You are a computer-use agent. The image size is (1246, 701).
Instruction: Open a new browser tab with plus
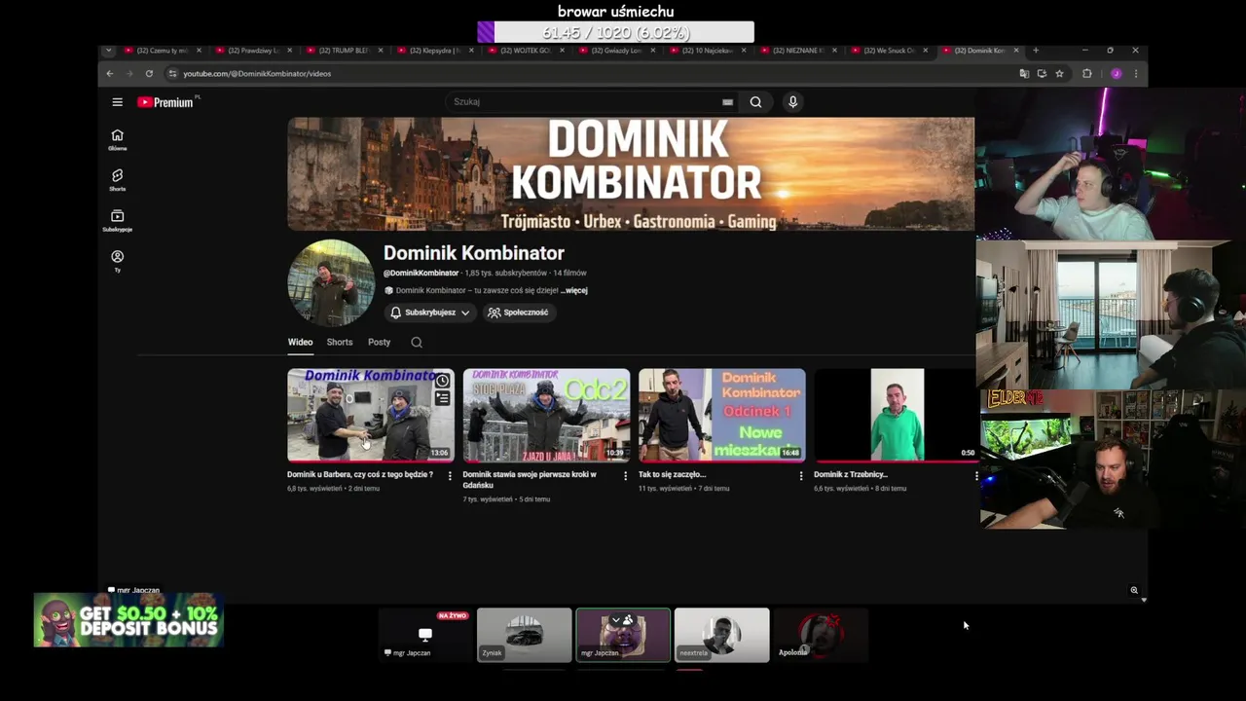point(1036,51)
